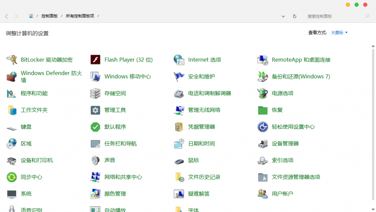
Task: Open the 管理无线网络 icon
Action: [179, 110]
